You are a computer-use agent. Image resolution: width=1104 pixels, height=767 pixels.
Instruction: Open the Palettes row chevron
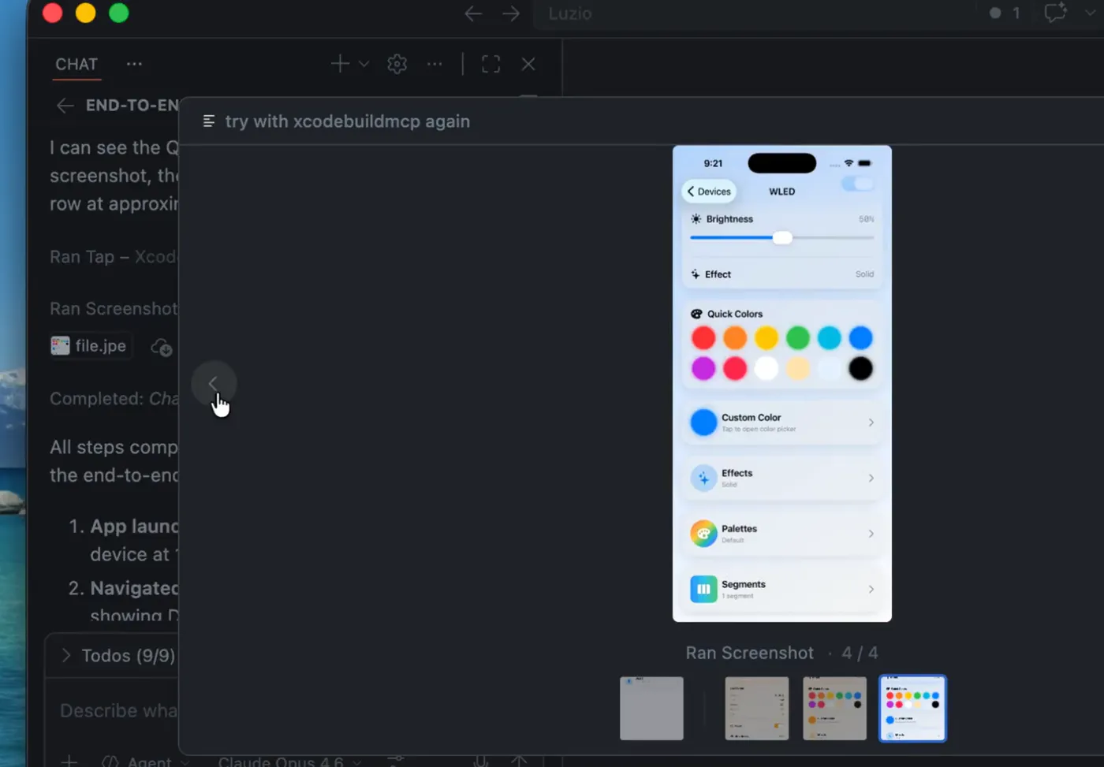[871, 534]
